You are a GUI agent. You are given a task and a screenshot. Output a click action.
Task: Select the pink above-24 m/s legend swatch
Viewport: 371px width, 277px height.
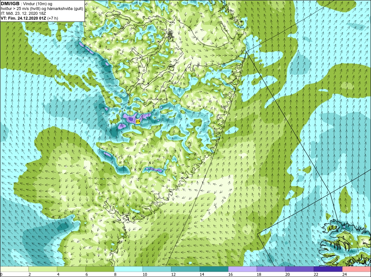(357, 269)
